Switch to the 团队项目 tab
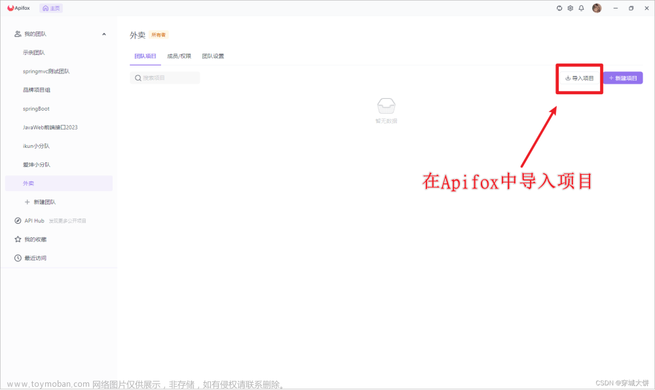The image size is (655, 390). click(145, 56)
